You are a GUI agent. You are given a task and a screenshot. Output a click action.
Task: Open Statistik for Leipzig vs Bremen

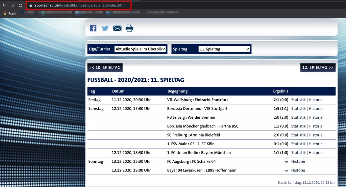(298, 117)
